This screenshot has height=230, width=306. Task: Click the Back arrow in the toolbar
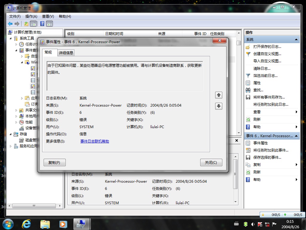coord(10,24)
